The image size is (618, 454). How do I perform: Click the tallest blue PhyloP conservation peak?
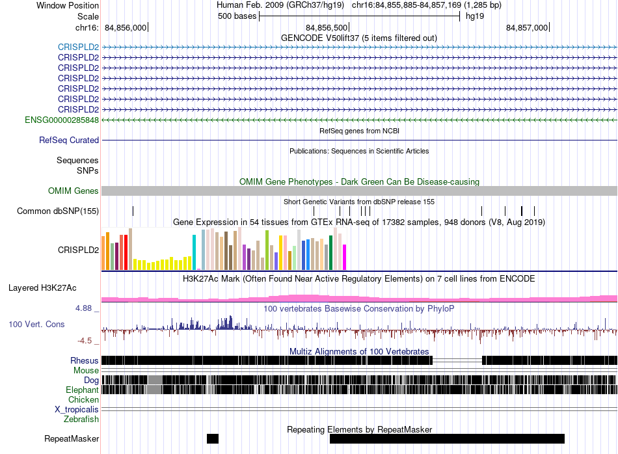click(230, 323)
